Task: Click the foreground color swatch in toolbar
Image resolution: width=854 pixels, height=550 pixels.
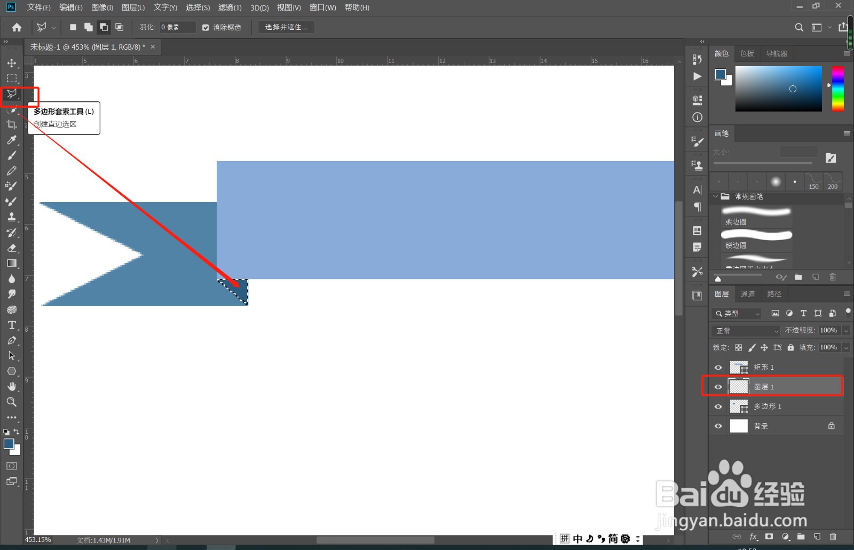Action: pyautogui.click(x=9, y=444)
